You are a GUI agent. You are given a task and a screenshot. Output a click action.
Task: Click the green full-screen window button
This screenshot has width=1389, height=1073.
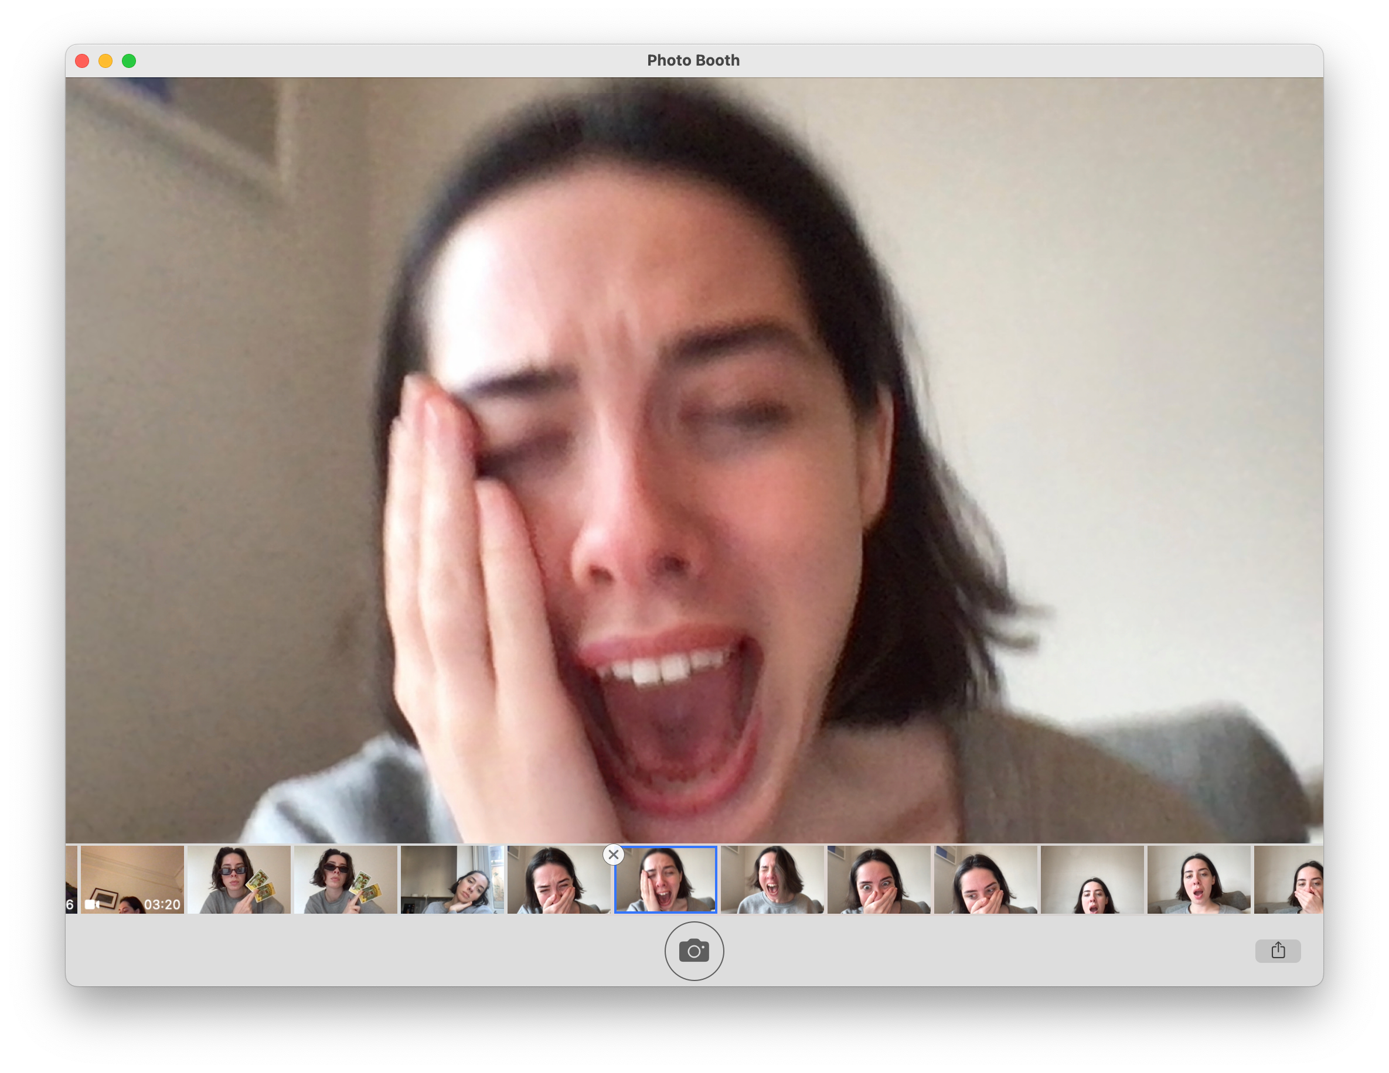tap(128, 61)
